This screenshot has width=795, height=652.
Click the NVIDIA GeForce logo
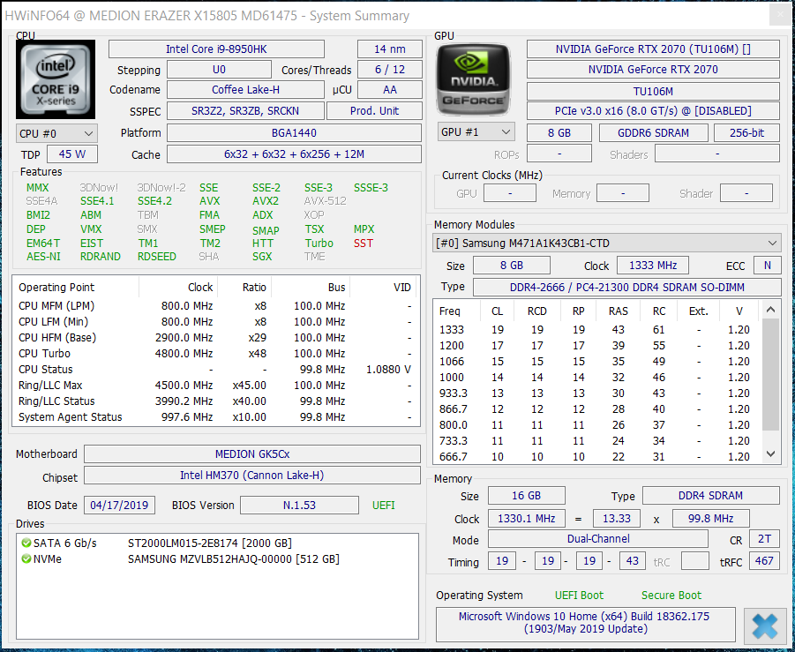pos(473,79)
